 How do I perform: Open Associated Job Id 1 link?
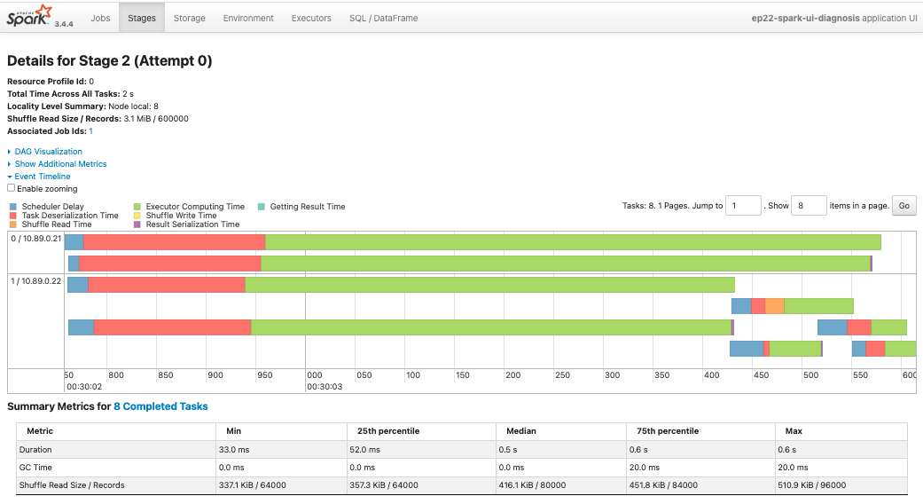[90, 131]
